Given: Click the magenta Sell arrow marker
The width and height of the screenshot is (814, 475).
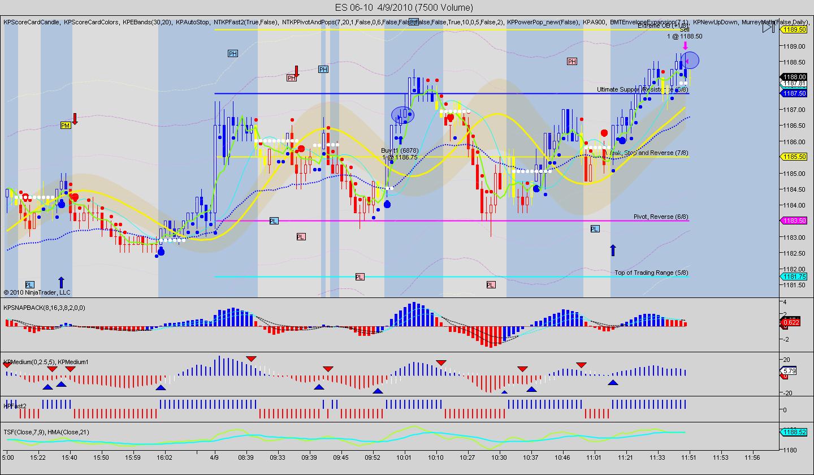Looking at the screenshot, I should click(x=686, y=46).
